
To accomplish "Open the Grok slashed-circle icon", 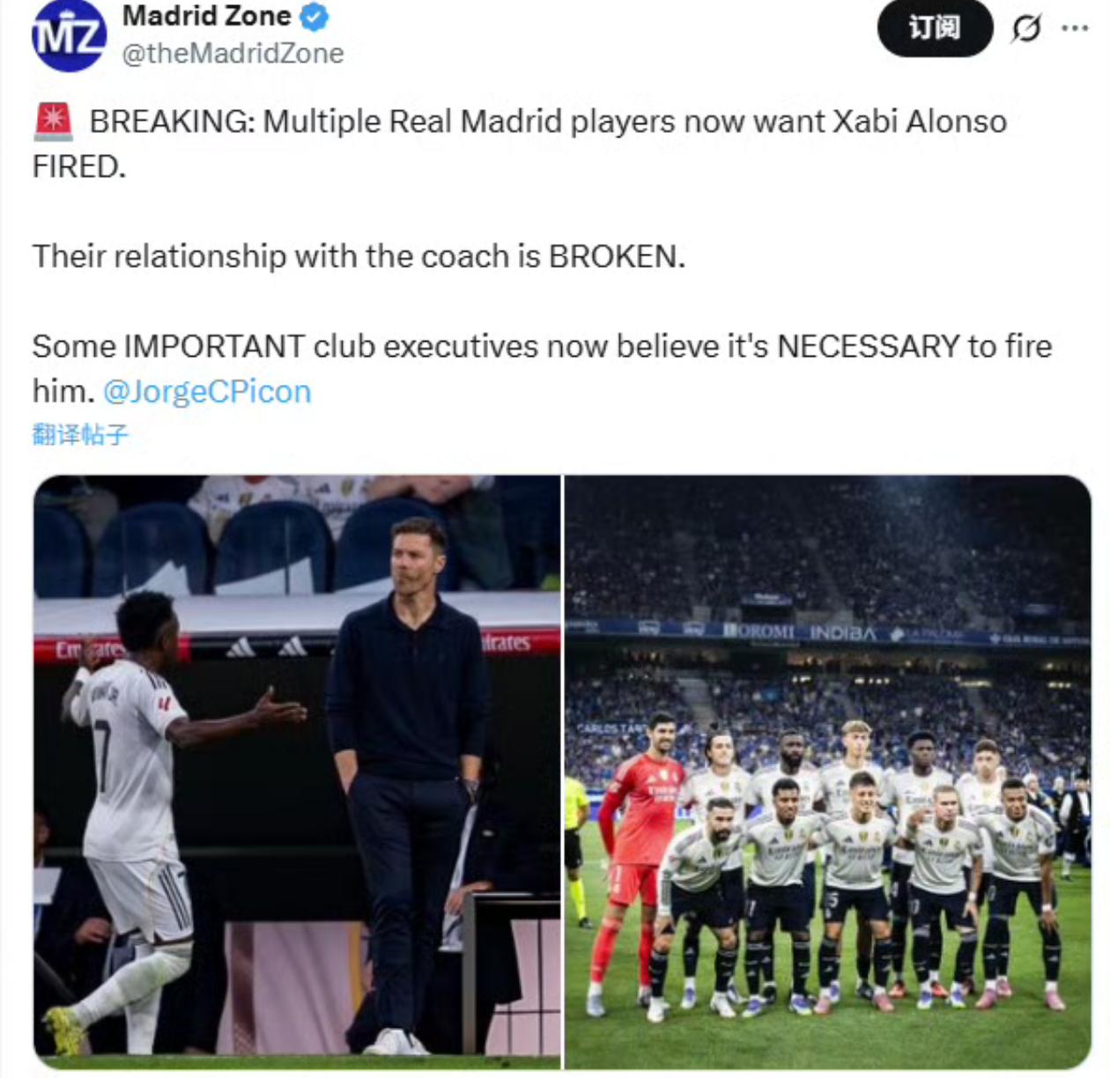I will (x=1025, y=29).
